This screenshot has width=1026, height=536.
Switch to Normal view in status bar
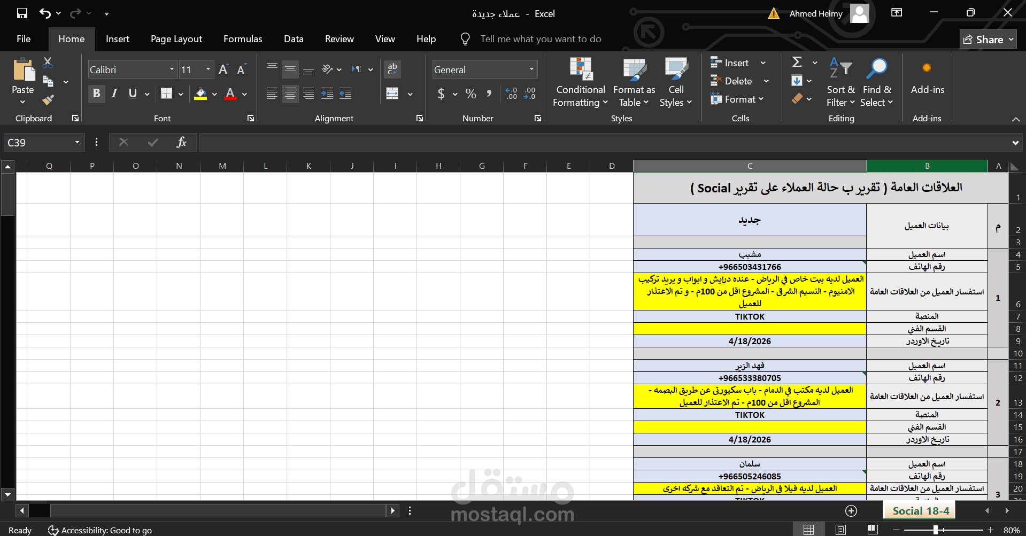809,530
